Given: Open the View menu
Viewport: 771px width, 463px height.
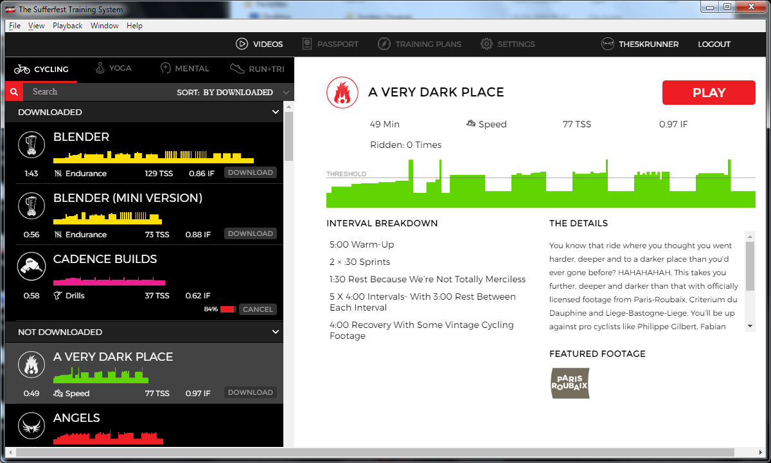Looking at the screenshot, I should [x=37, y=26].
